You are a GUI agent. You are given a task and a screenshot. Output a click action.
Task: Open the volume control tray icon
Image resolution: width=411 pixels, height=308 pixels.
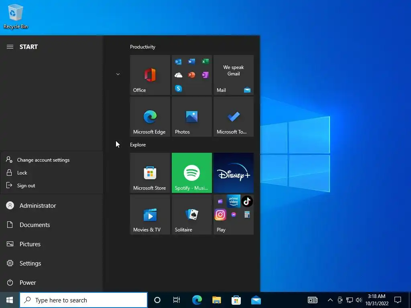pyautogui.click(x=359, y=300)
